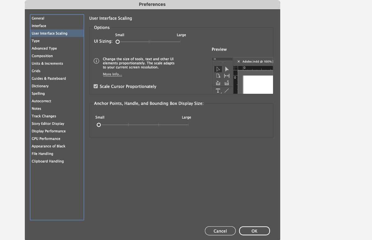Select the Page tool icon in the preview

(x=218, y=76)
